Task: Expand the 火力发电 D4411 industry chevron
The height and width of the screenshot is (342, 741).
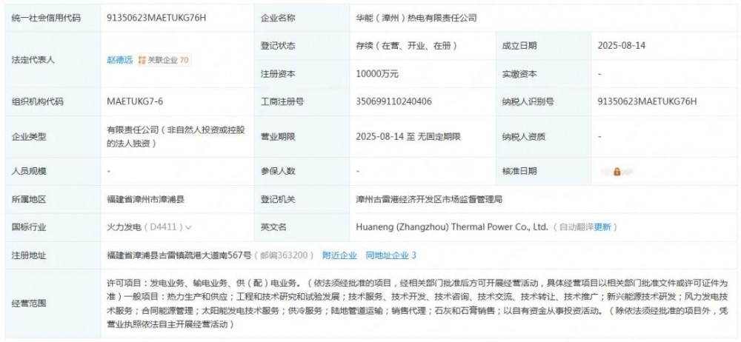Action: click(x=188, y=228)
